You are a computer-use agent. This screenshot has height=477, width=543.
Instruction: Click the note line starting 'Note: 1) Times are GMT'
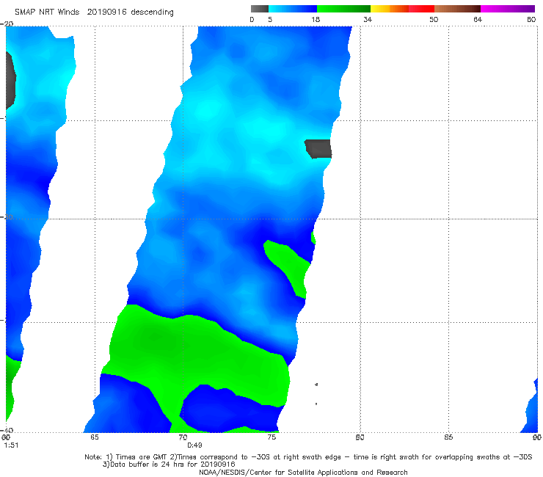coord(308,457)
